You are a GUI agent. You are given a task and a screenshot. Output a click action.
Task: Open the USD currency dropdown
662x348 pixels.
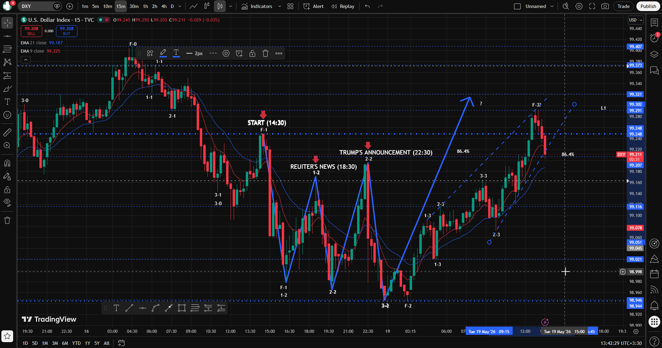[x=636, y=20]
